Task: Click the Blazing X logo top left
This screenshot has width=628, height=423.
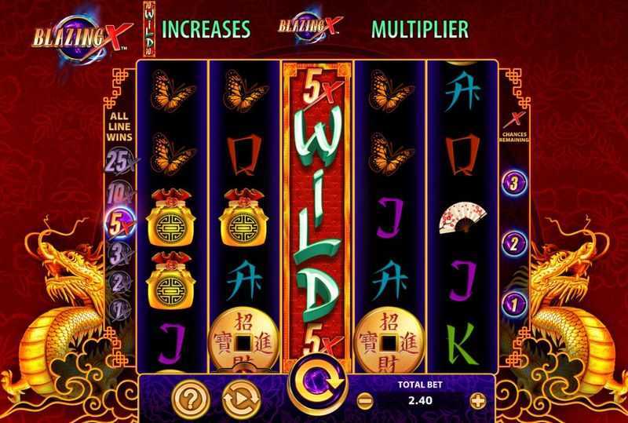Action: click(82, 37)
